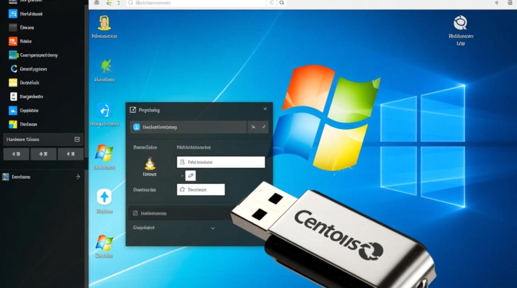517x288 pixels.
Task: Open the blue lamp desktop shortcut
Action: pos(104,110)
